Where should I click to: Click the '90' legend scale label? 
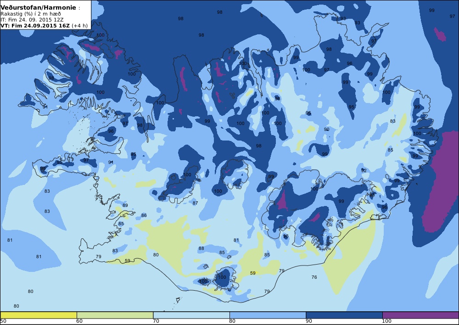click(x=309, y=321)
